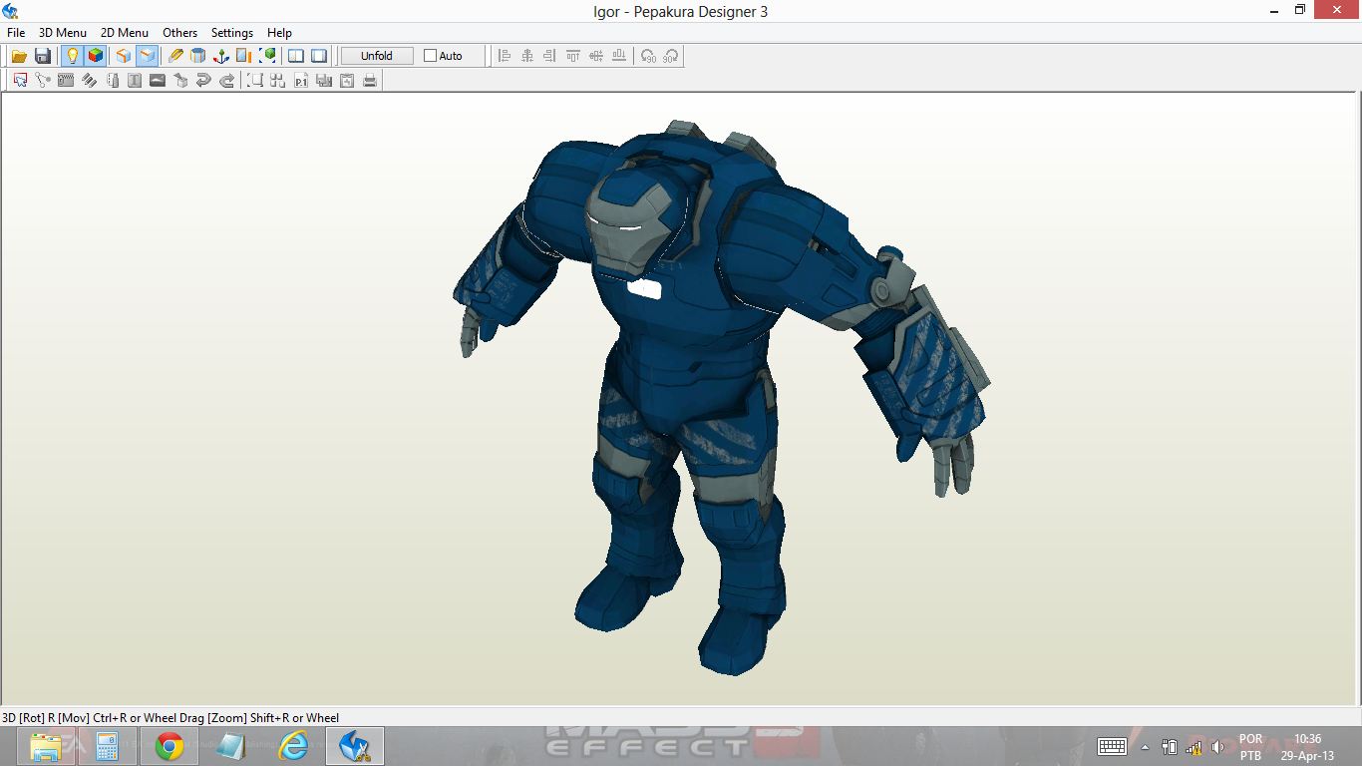Open the Help menu
Viewport: 1362px width, 766px height.
click(279, 33)
